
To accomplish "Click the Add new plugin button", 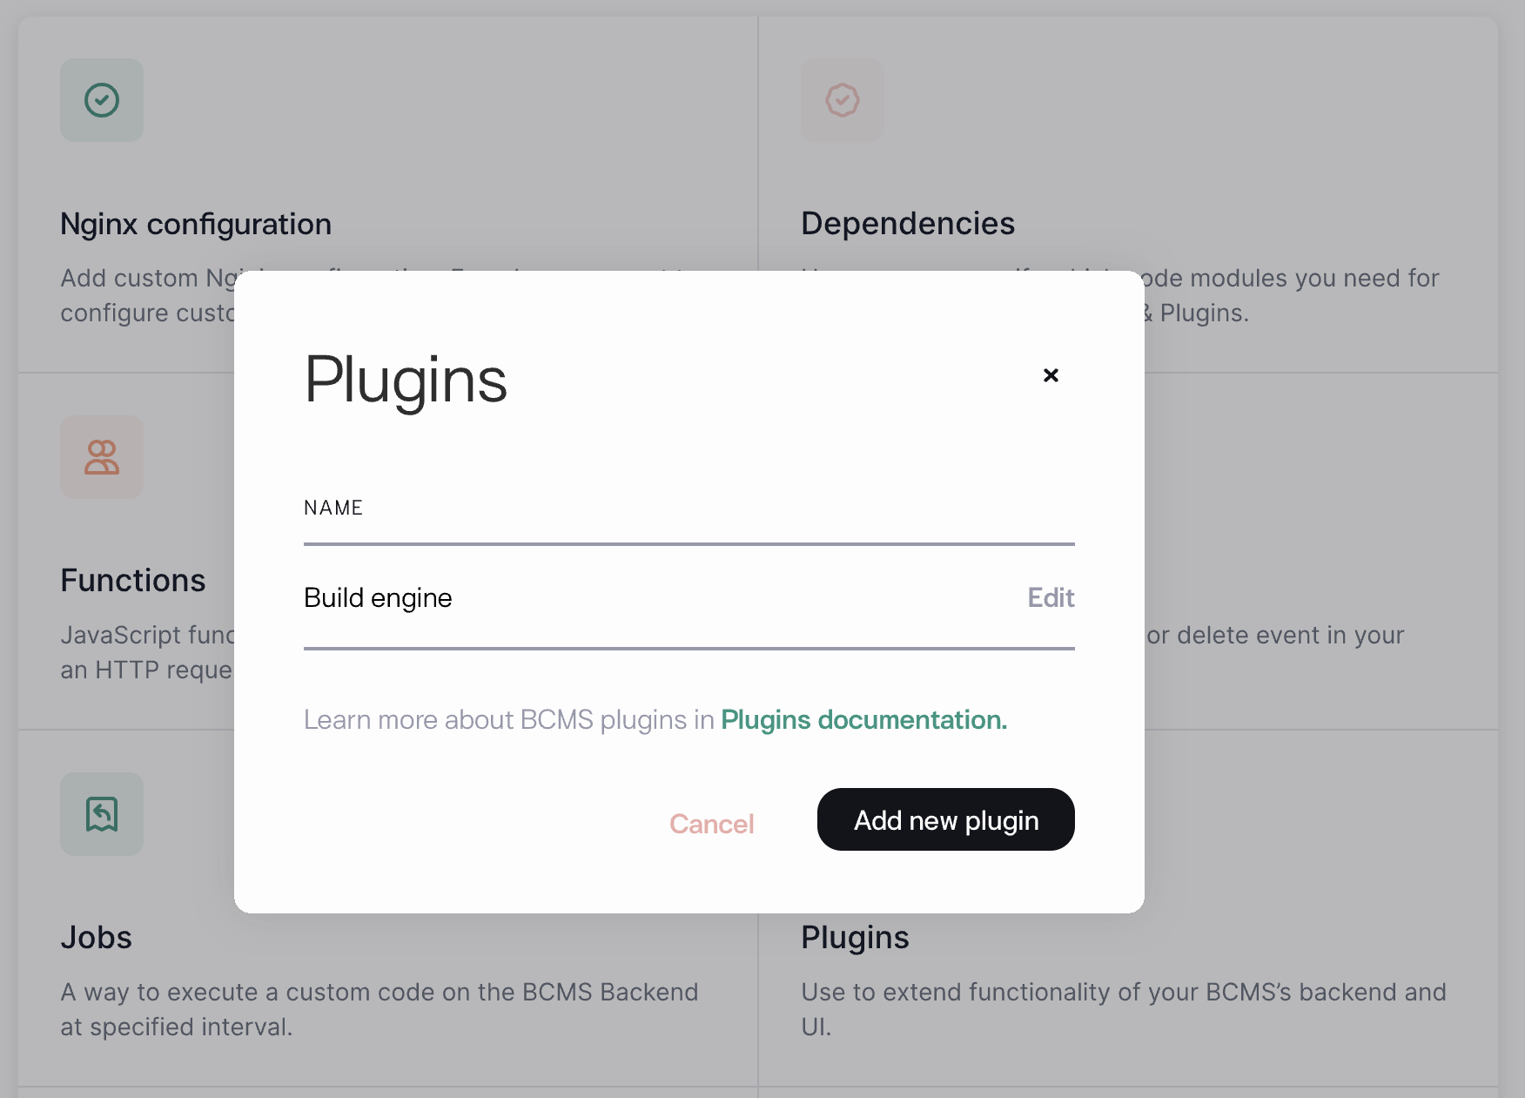I will 945,819.
